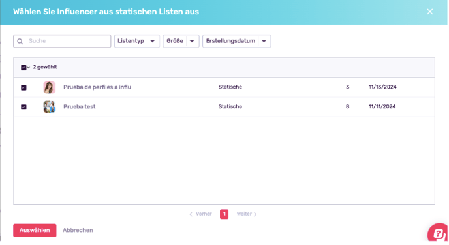Click Statische type in Prueba test row
Viewport: 449px width, 245px height.
click(230, 106)
